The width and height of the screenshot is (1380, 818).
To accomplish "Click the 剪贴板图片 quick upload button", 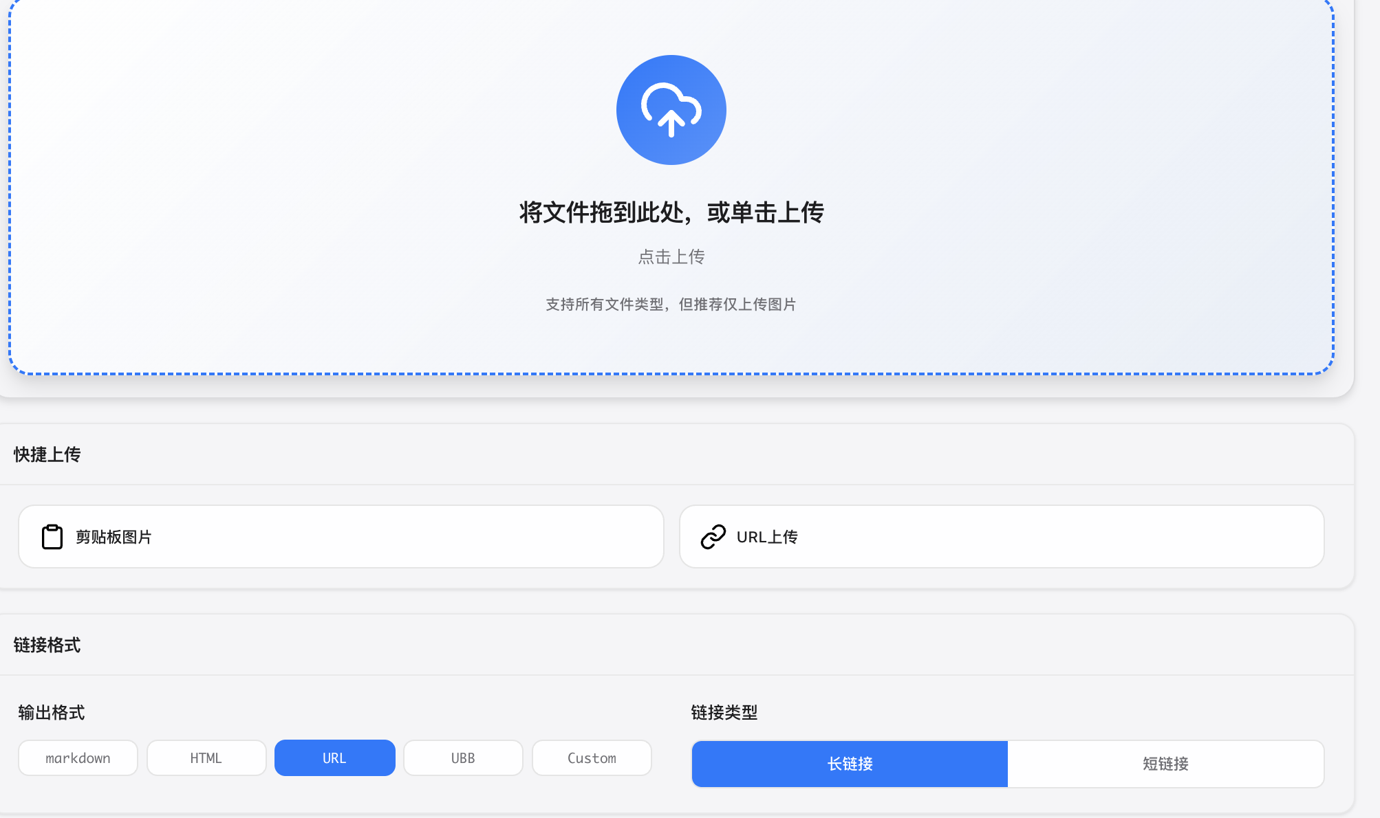I will [341, 537].
